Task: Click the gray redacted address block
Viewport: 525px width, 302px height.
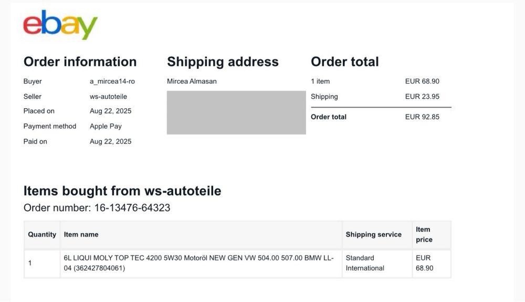Action: click(x=236, y=112)
